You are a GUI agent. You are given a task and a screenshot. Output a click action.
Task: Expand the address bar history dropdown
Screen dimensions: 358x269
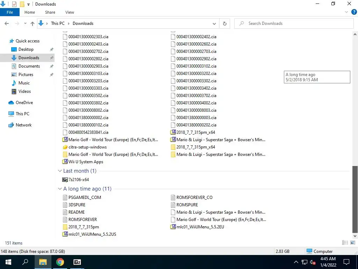[214, 23]
